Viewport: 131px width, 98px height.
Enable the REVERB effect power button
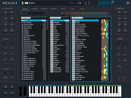(x=116, y=39)
